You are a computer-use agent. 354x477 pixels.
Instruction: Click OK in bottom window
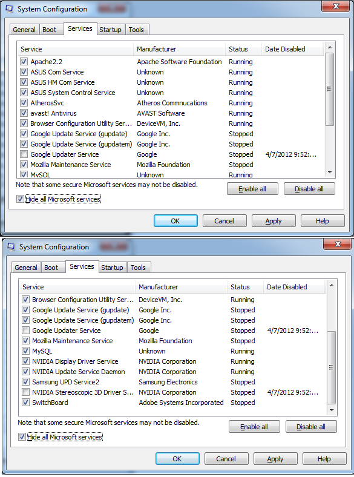177,459
